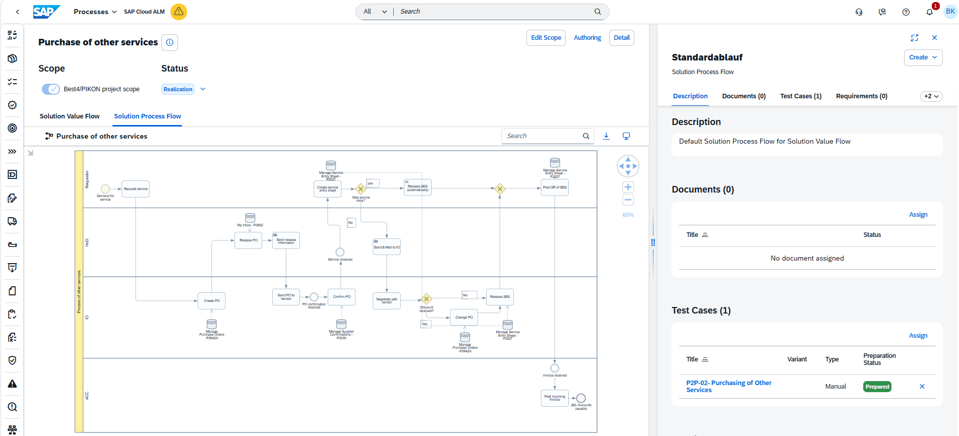Click the yellow warning triangle icon
Image resolution: width=959 pixels, height=436 pixels.
point(178,12)
